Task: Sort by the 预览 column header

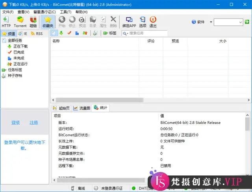Action: click(x=175, y=41)
